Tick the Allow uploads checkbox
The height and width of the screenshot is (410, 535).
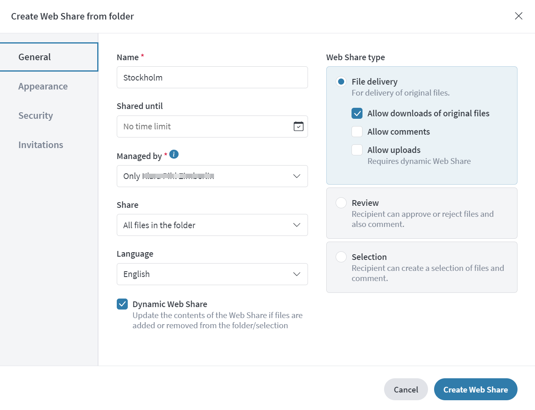[357, 150]
